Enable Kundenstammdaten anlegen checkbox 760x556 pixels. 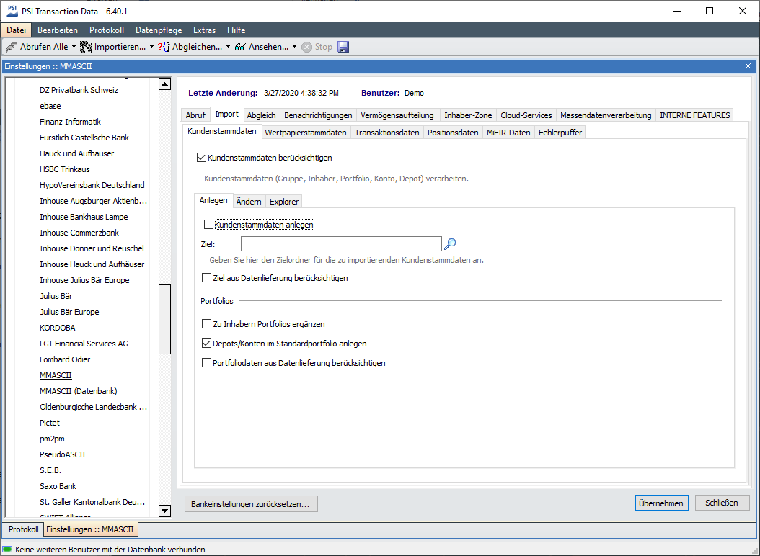(x=208, y=225)
